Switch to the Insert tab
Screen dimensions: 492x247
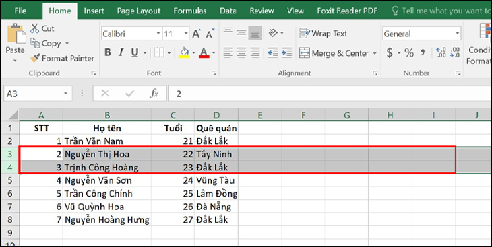pyautogui.click(x=94, y=11)
